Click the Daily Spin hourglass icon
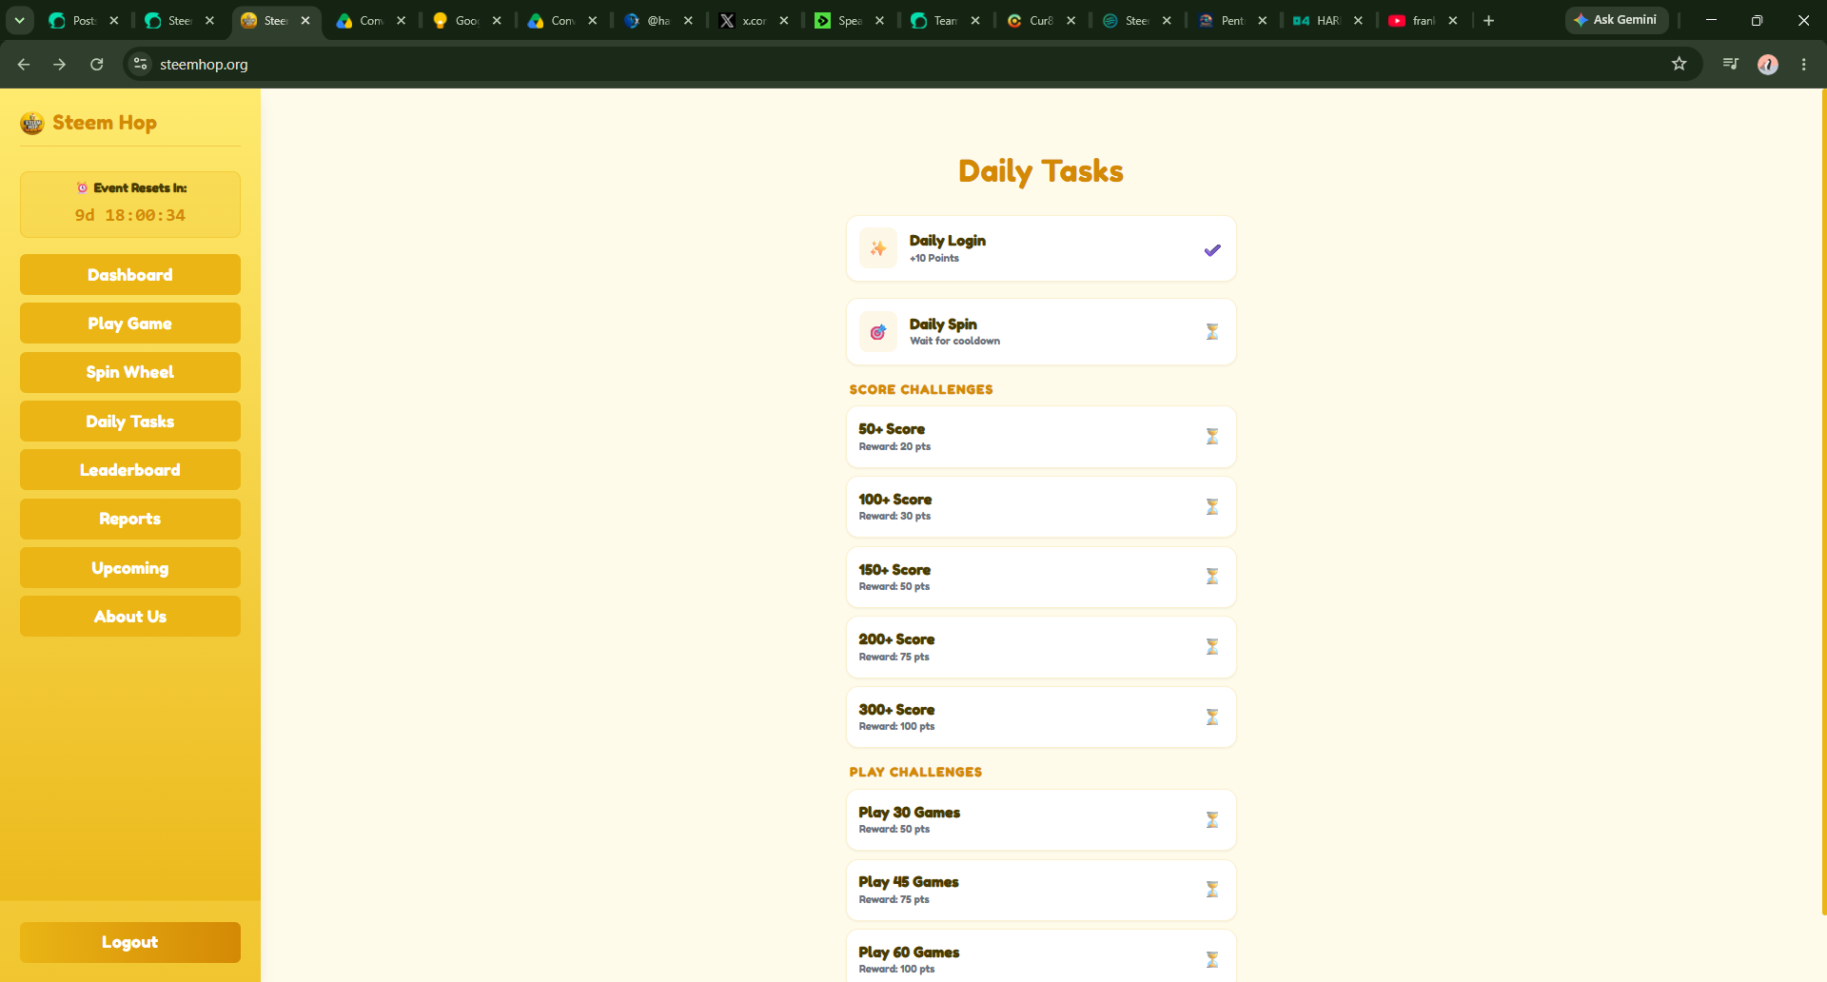Image resolution: width=1827 pixels, height=982 pixels. (1212, 331)
